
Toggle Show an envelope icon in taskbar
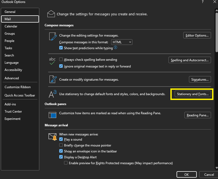point(61,151)
